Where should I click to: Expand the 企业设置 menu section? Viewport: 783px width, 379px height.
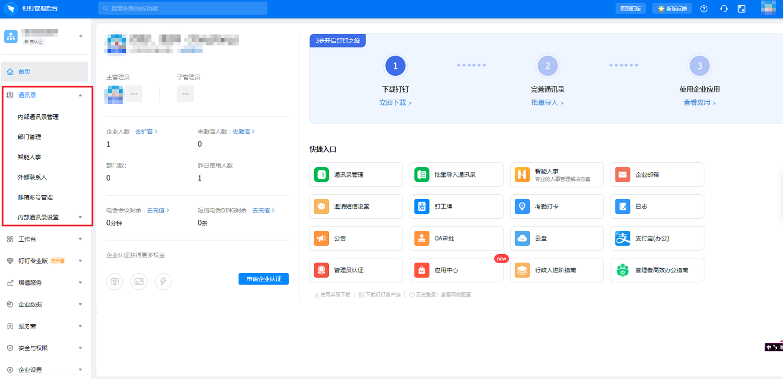80,370
